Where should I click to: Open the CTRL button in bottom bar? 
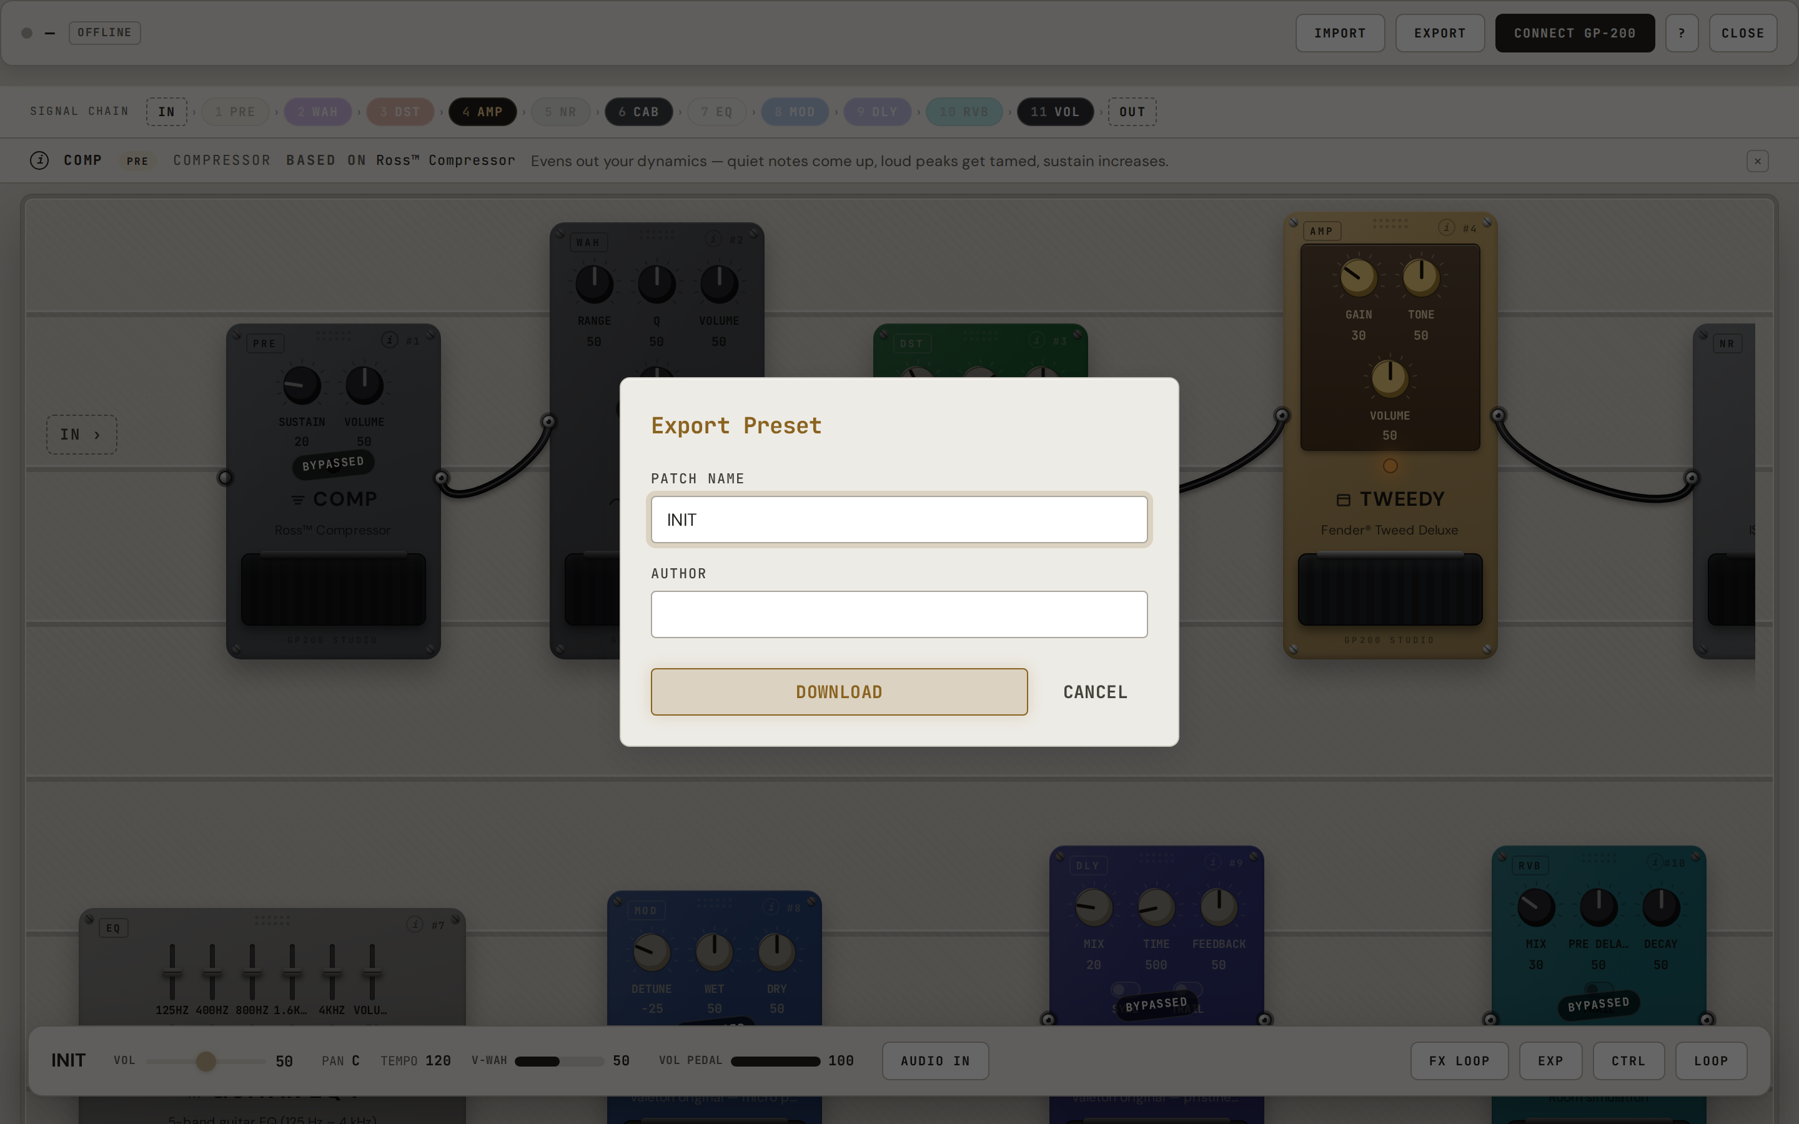click(x=1628, y=1061)
